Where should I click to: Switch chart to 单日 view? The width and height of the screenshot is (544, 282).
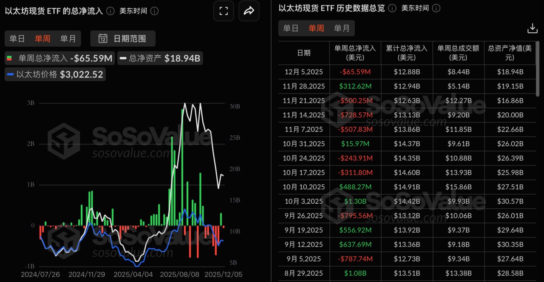[17, 39]
